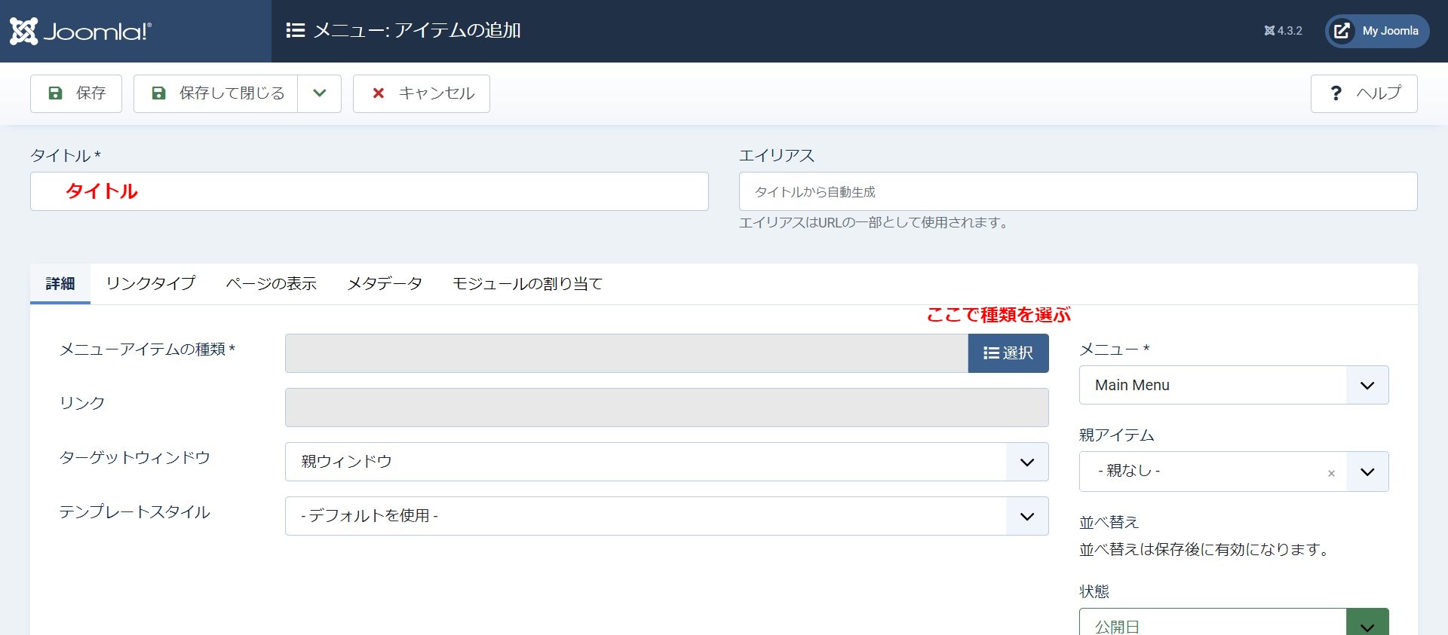Click 保存して閉じる button

point(216,93)
